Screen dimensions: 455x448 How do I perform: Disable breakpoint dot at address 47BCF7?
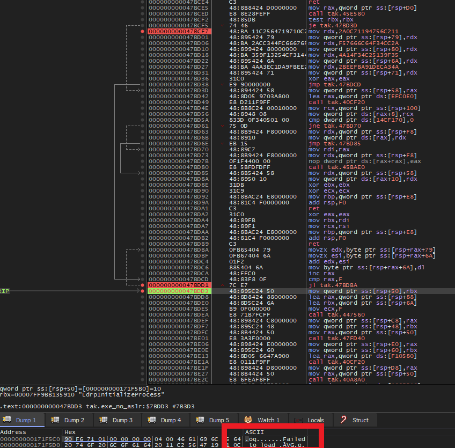(x=142, y=31)
